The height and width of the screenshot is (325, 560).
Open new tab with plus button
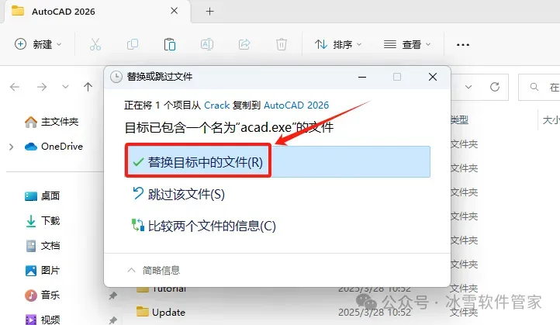pos(210,12)
